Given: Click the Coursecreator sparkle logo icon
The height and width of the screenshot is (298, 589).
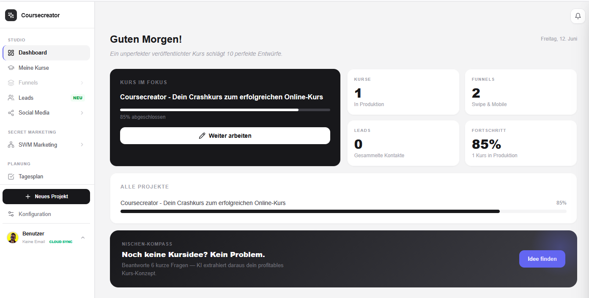Looking at the screenshot, I should tap(11, 15).
